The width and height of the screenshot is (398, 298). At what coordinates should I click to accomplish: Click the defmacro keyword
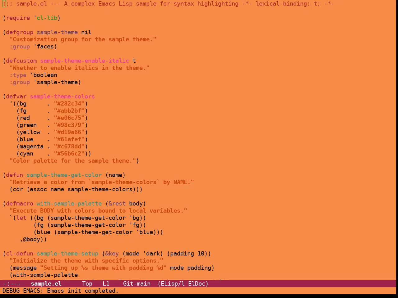point(20,204)
